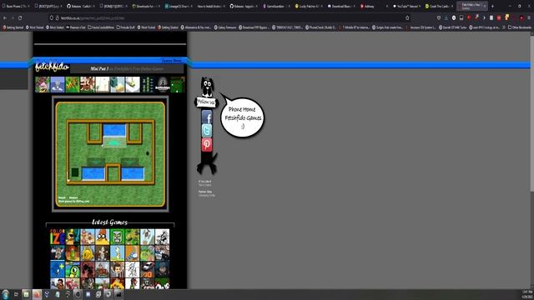Switch to the How to Install Android tab
This screenshot has height=300, width=534.
coord(211,6)
